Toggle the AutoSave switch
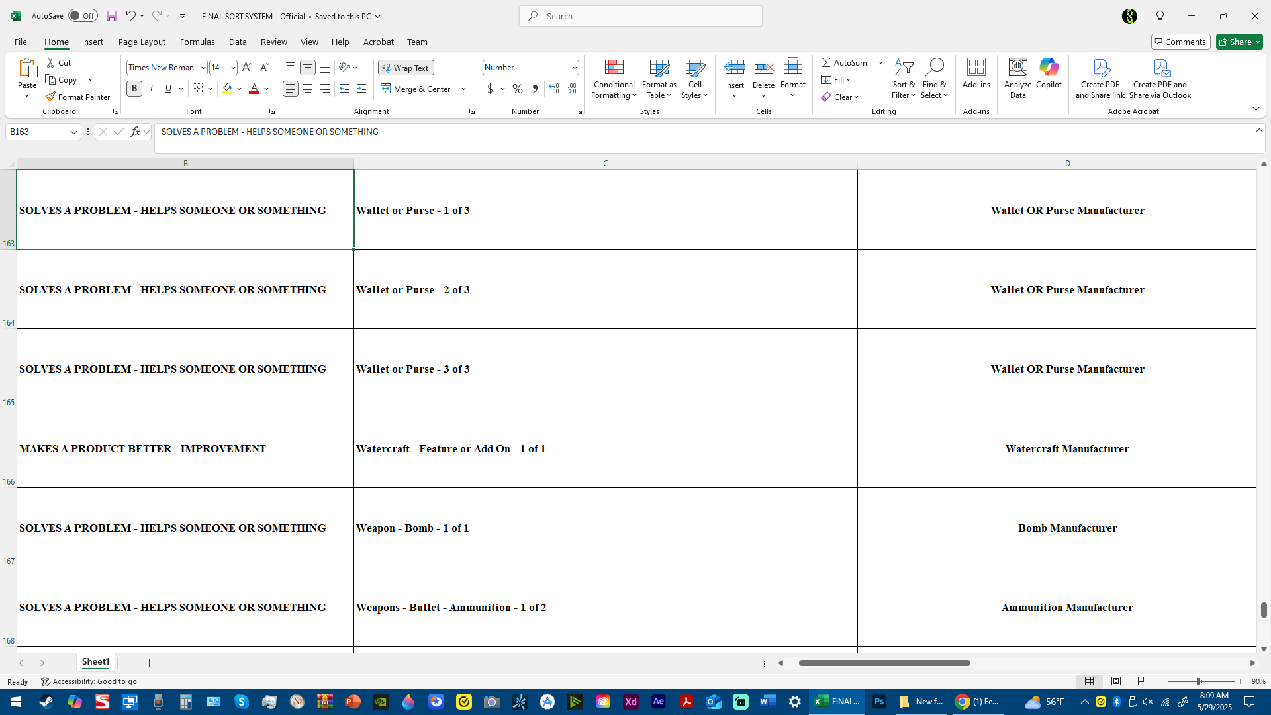The height and width of the screenshot is (715, 1271). (x=83, y=16)
